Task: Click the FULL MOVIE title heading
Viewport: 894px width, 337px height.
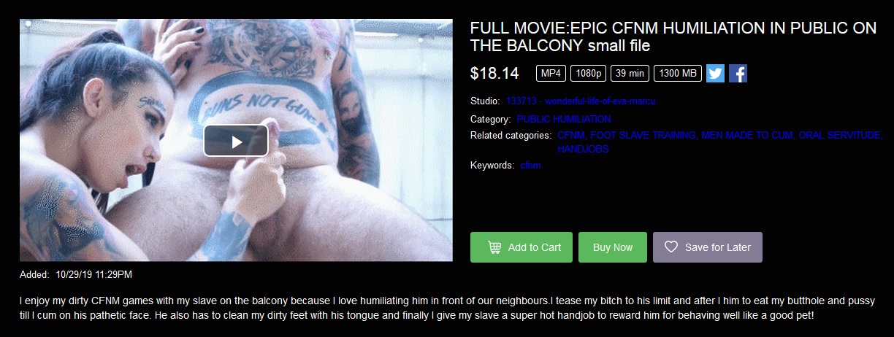Action: click(x=673, y=37)
